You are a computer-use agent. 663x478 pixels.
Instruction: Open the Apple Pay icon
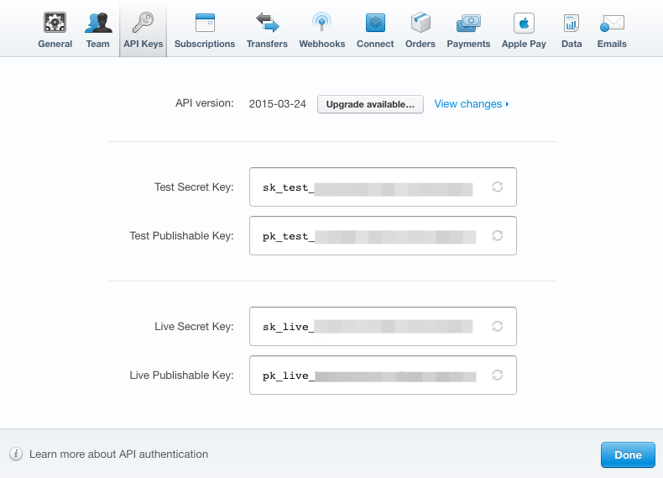(524, 23)
